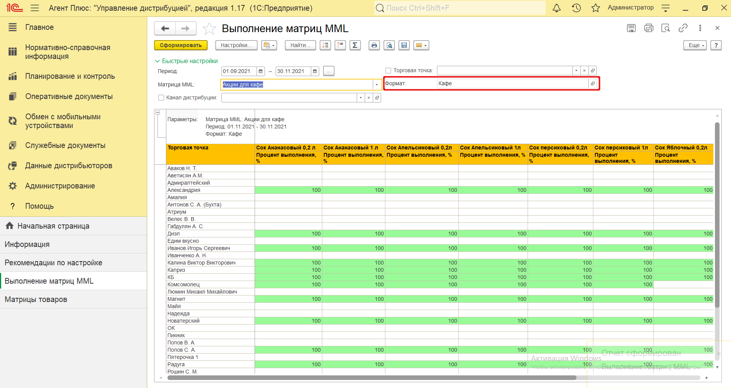Click the Найти... button
Screen dimensions: 731x388
(301, 45)
